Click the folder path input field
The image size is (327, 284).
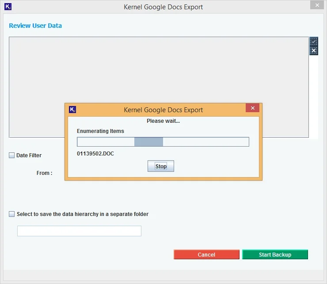(x=79, y=231)
